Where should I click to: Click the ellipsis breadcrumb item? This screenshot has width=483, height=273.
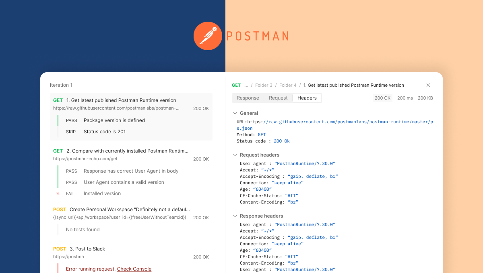pos(246,85)
